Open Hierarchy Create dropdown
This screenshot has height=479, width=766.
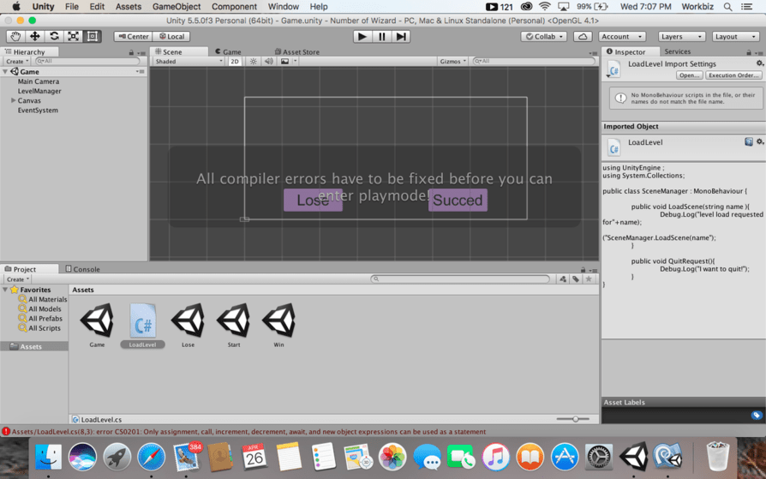pyautogui.click(x=17, y=61)
